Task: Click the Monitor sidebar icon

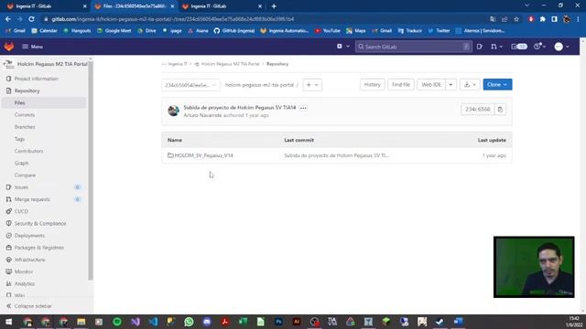Action: tap(8, 271)
